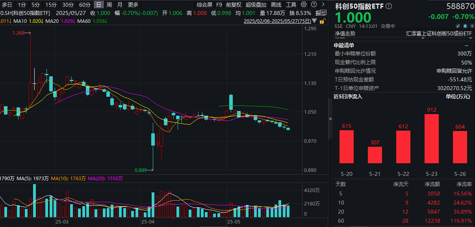Viewport: 475px width, 227px height.
Task: Open the 工具 tools menu
Action: (291, 5)
